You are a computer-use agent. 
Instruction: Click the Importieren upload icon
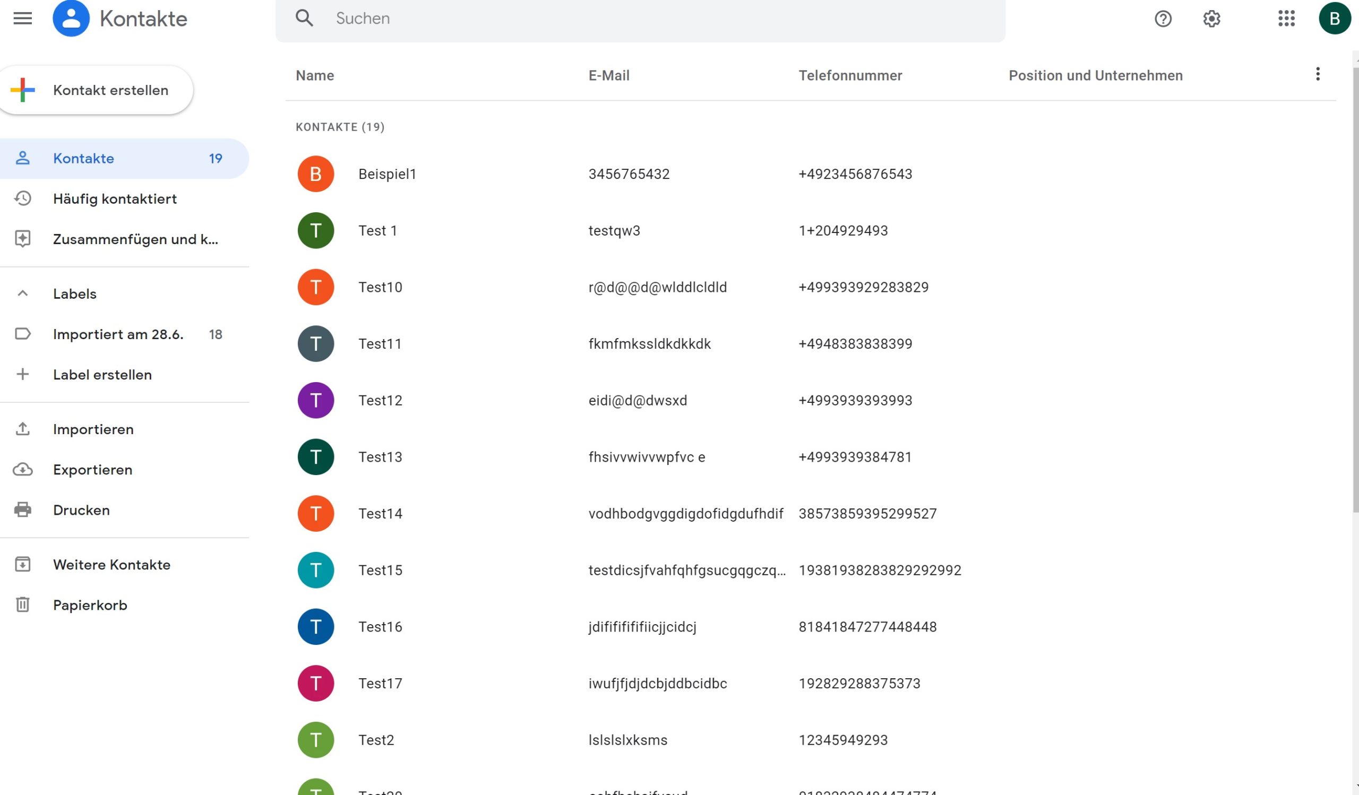coord(23,429)
